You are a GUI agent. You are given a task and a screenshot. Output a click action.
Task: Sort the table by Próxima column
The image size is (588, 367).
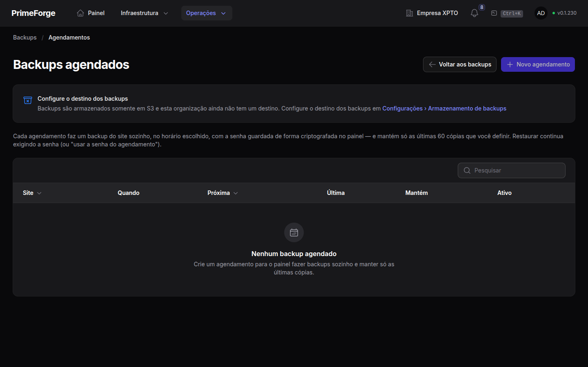pyautogui.click(x=223, y=193)
